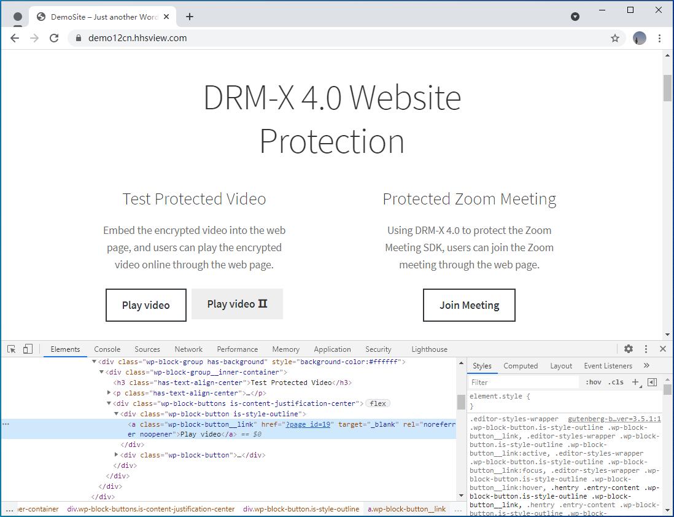
Task: Bookmark the page with the star icon
Action: 615,37
